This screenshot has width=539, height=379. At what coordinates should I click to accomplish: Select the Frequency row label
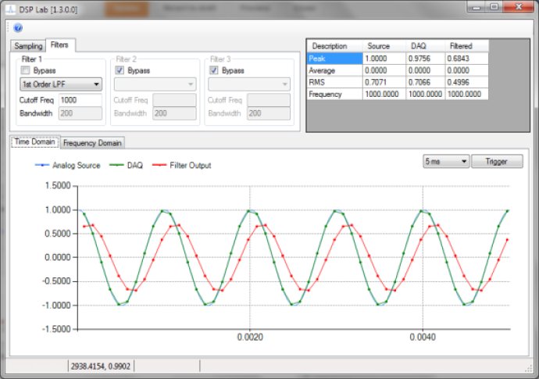(x=335, y=94)
